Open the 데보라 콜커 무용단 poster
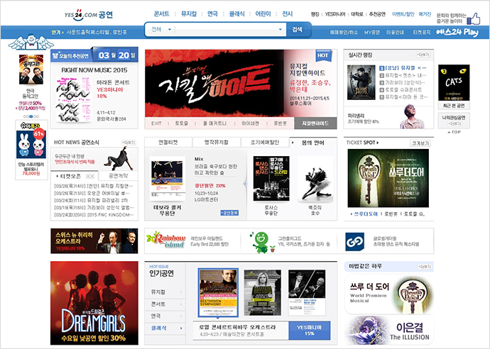This screenshot has height=349, width=490. point(167,178)
